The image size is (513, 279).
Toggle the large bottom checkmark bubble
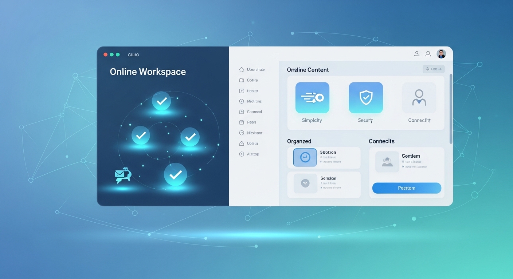[175, 175]
